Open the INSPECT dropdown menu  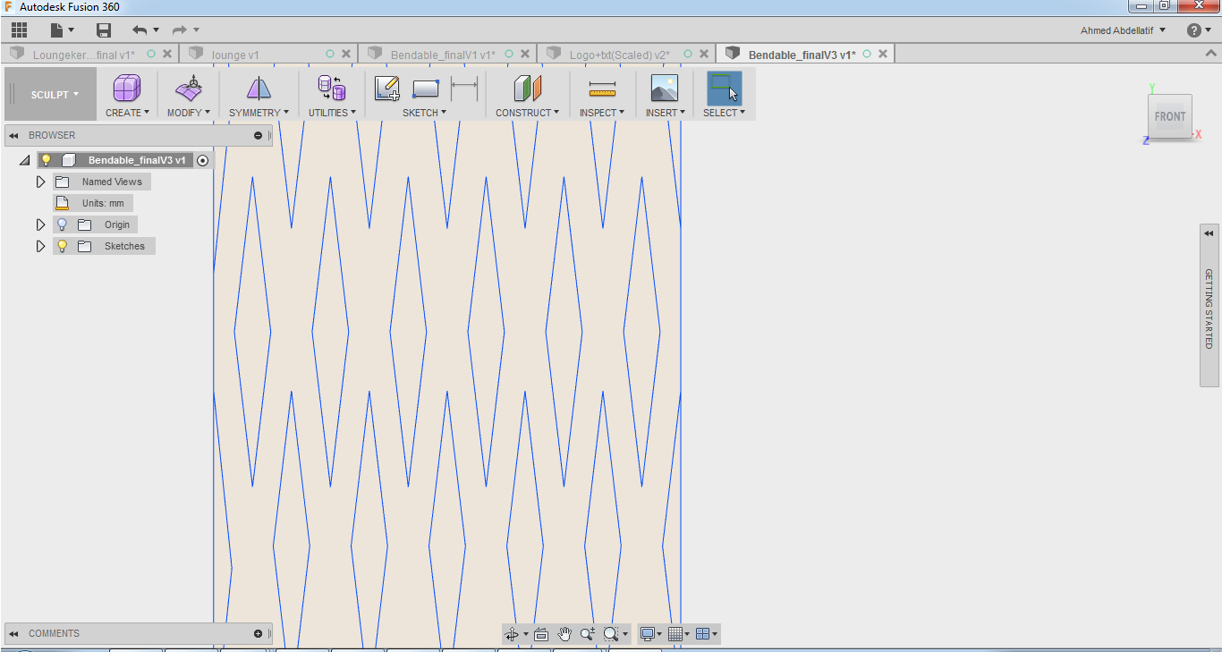coord(602,113)
